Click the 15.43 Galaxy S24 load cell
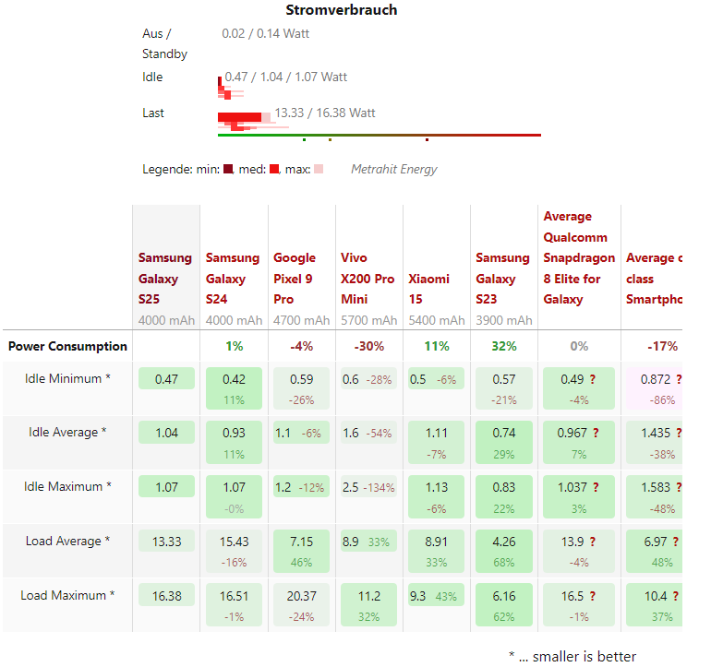711x667 pixels. tap(234, 551)
